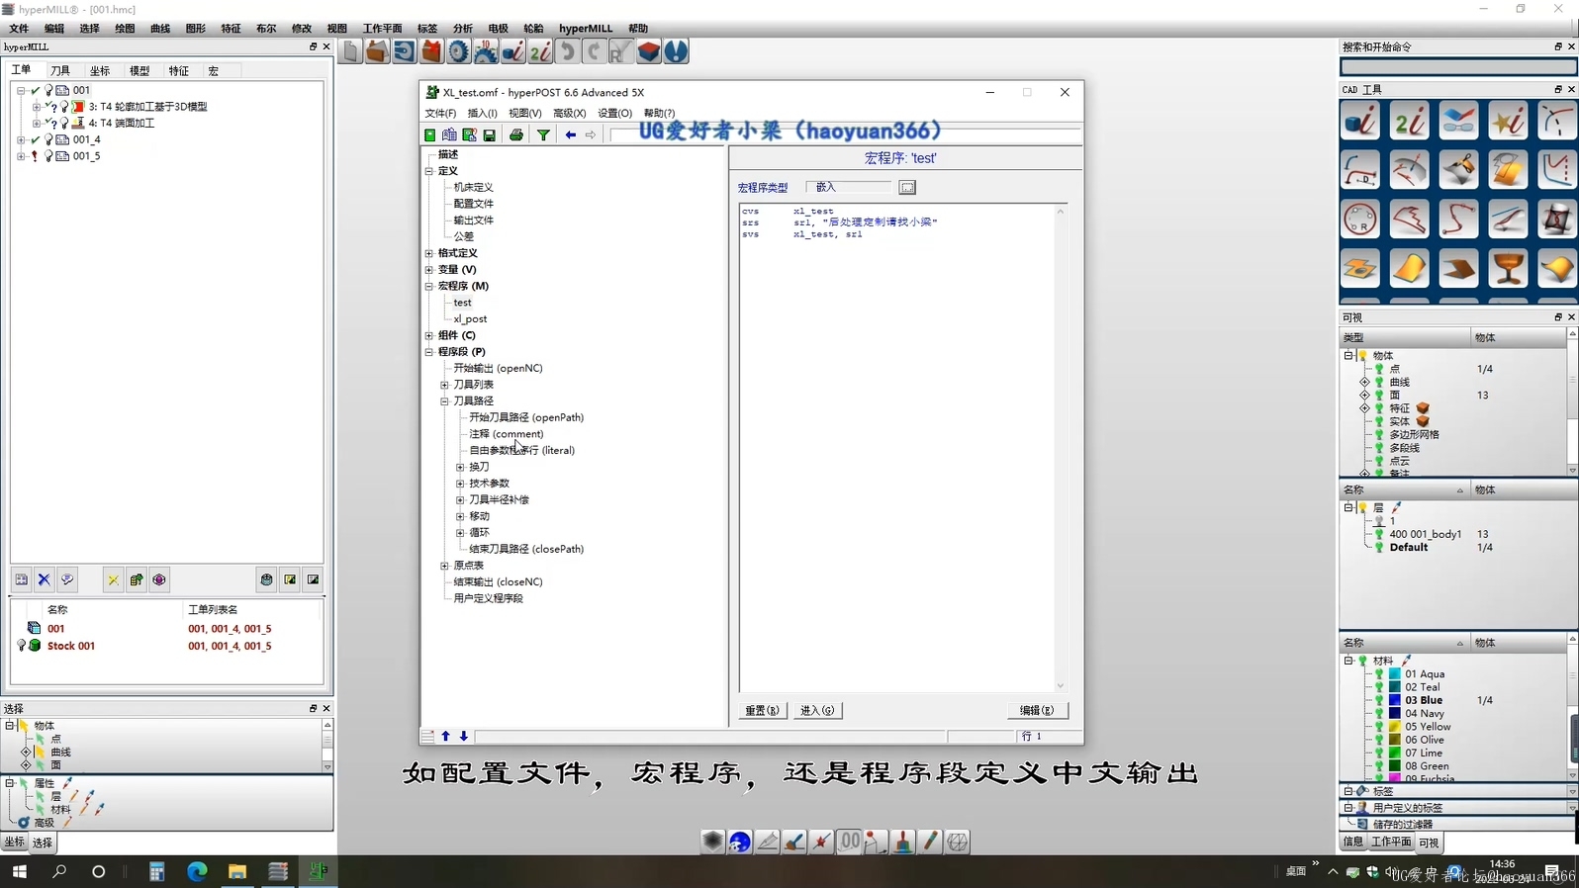Expand the 变量 (V) tree node
Viewport: 1579px width, 888px height.
(429, 269)
